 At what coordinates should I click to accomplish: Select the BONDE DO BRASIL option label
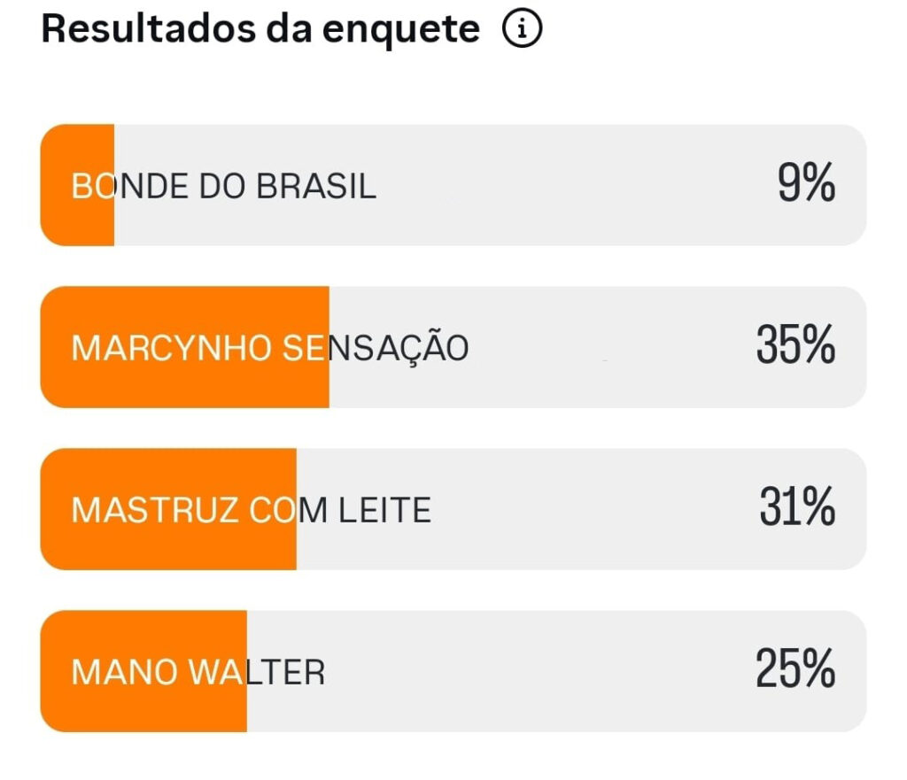(x=224, y=186)
